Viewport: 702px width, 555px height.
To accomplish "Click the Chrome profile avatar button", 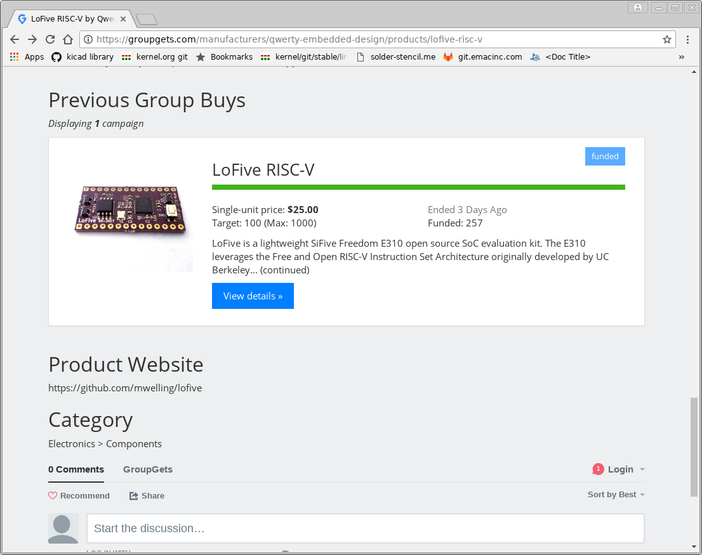I will tap(638, 8).
